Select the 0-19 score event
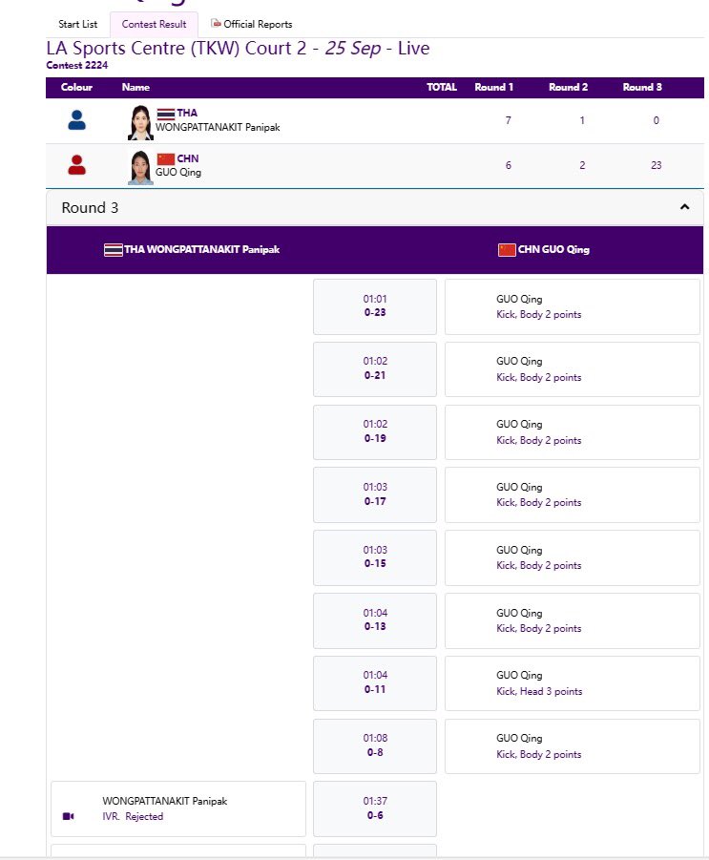The image size is (709, 860). (x=375, y=432)
